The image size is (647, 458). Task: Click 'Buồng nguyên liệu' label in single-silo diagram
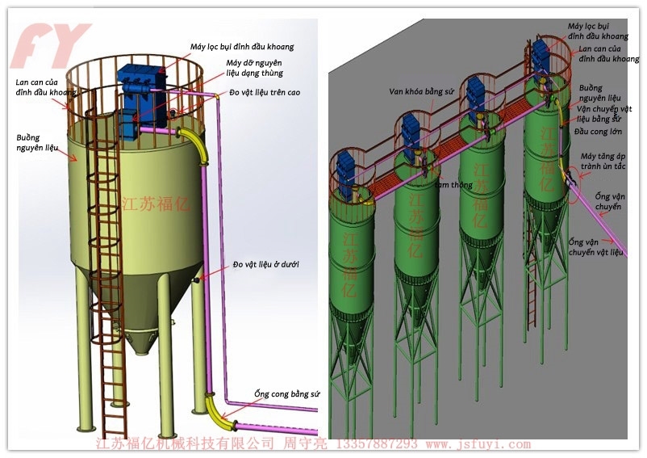[38, 142]
